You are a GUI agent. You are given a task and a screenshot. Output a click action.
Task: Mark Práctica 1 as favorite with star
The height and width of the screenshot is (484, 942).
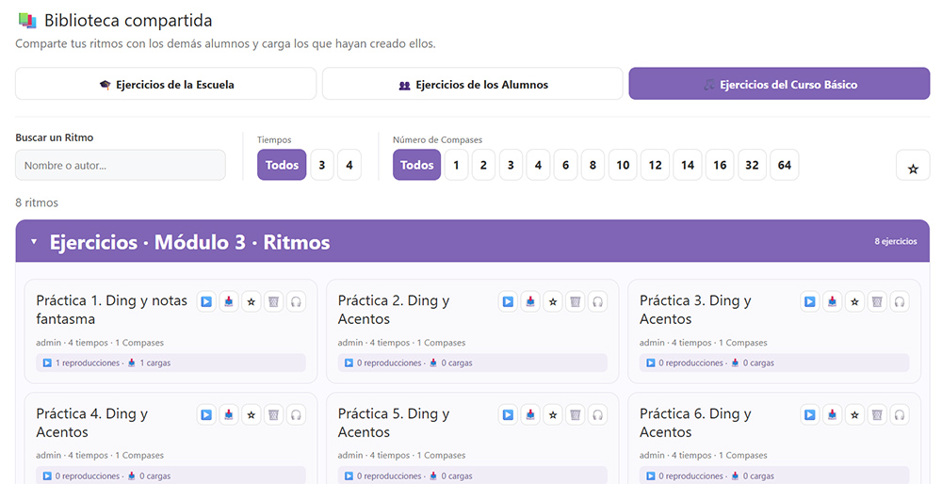[252, 301]
